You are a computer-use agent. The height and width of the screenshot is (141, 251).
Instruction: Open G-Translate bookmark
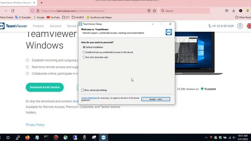(23, 17)
